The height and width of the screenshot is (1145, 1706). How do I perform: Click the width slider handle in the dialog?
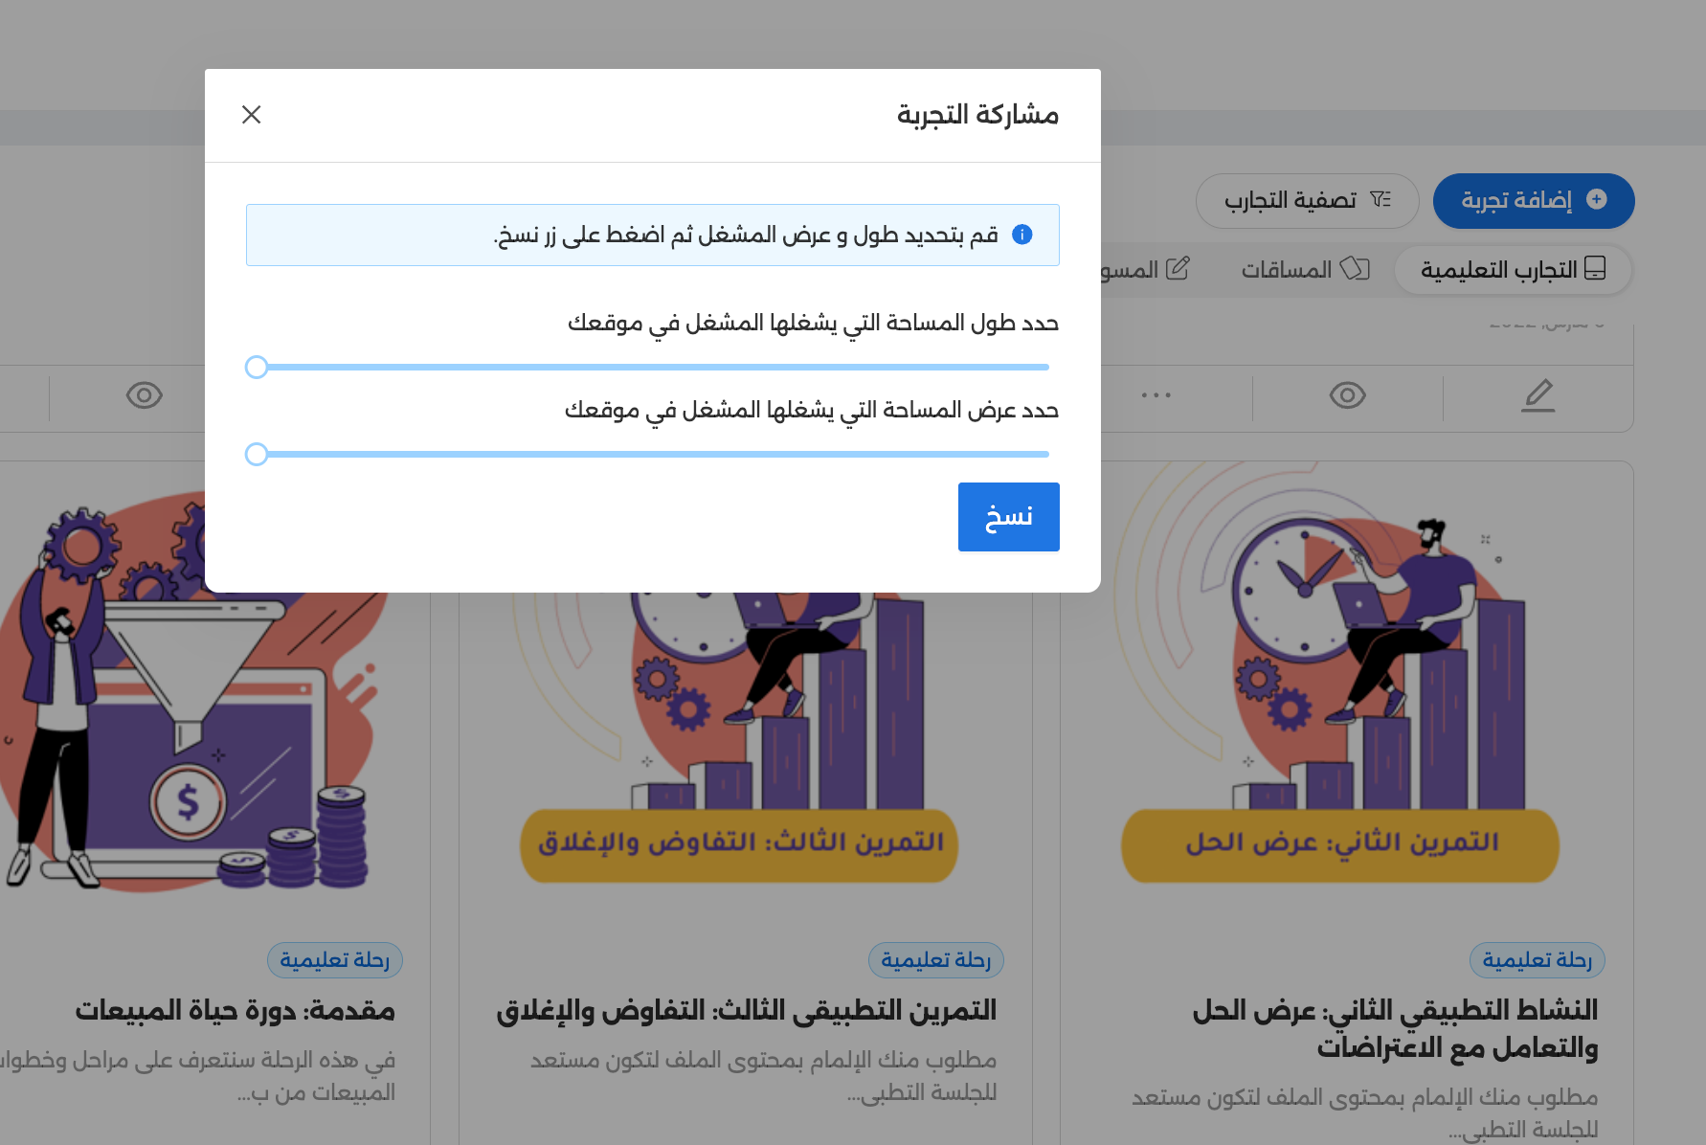pos(257,454)
